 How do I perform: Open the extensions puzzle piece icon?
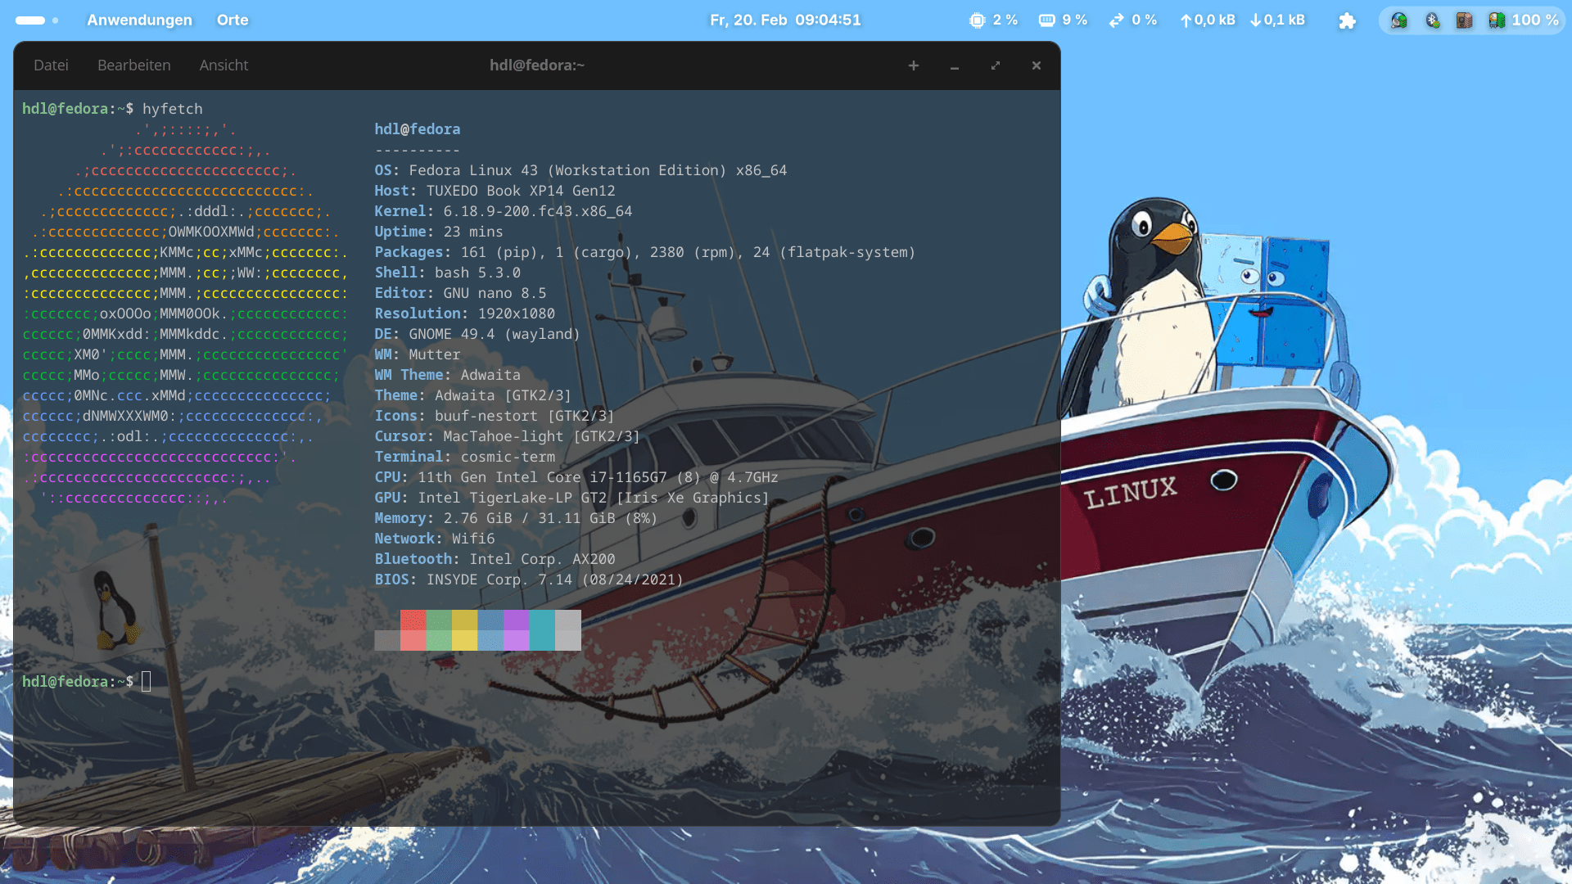tap(1347, 20)
